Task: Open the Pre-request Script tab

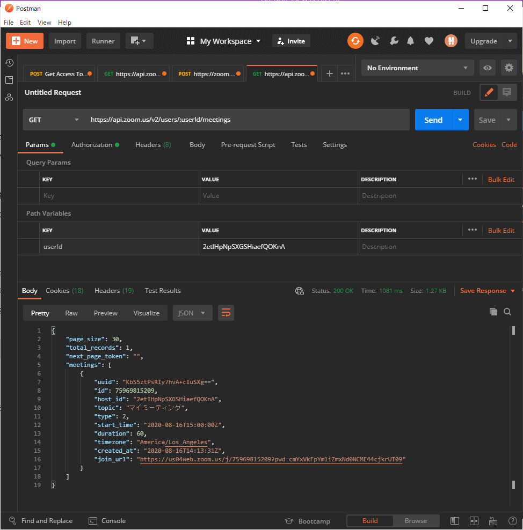Action: coord(248,145)
